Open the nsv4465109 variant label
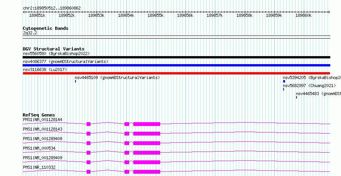341x176 pixels. point(118,78)
